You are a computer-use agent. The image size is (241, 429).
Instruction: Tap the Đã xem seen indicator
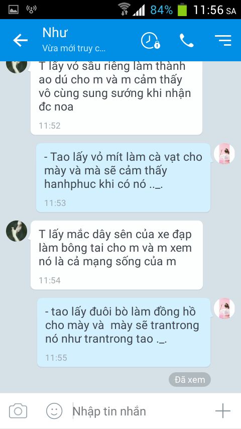190,380
